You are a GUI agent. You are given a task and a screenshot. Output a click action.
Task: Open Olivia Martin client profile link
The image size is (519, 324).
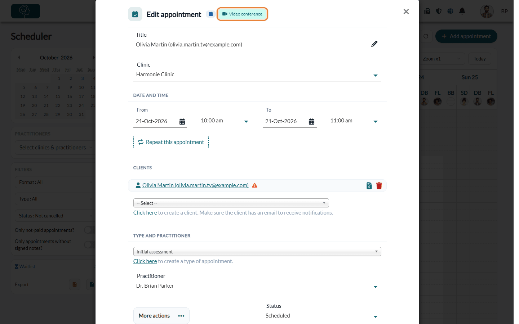tap(195, 185)
